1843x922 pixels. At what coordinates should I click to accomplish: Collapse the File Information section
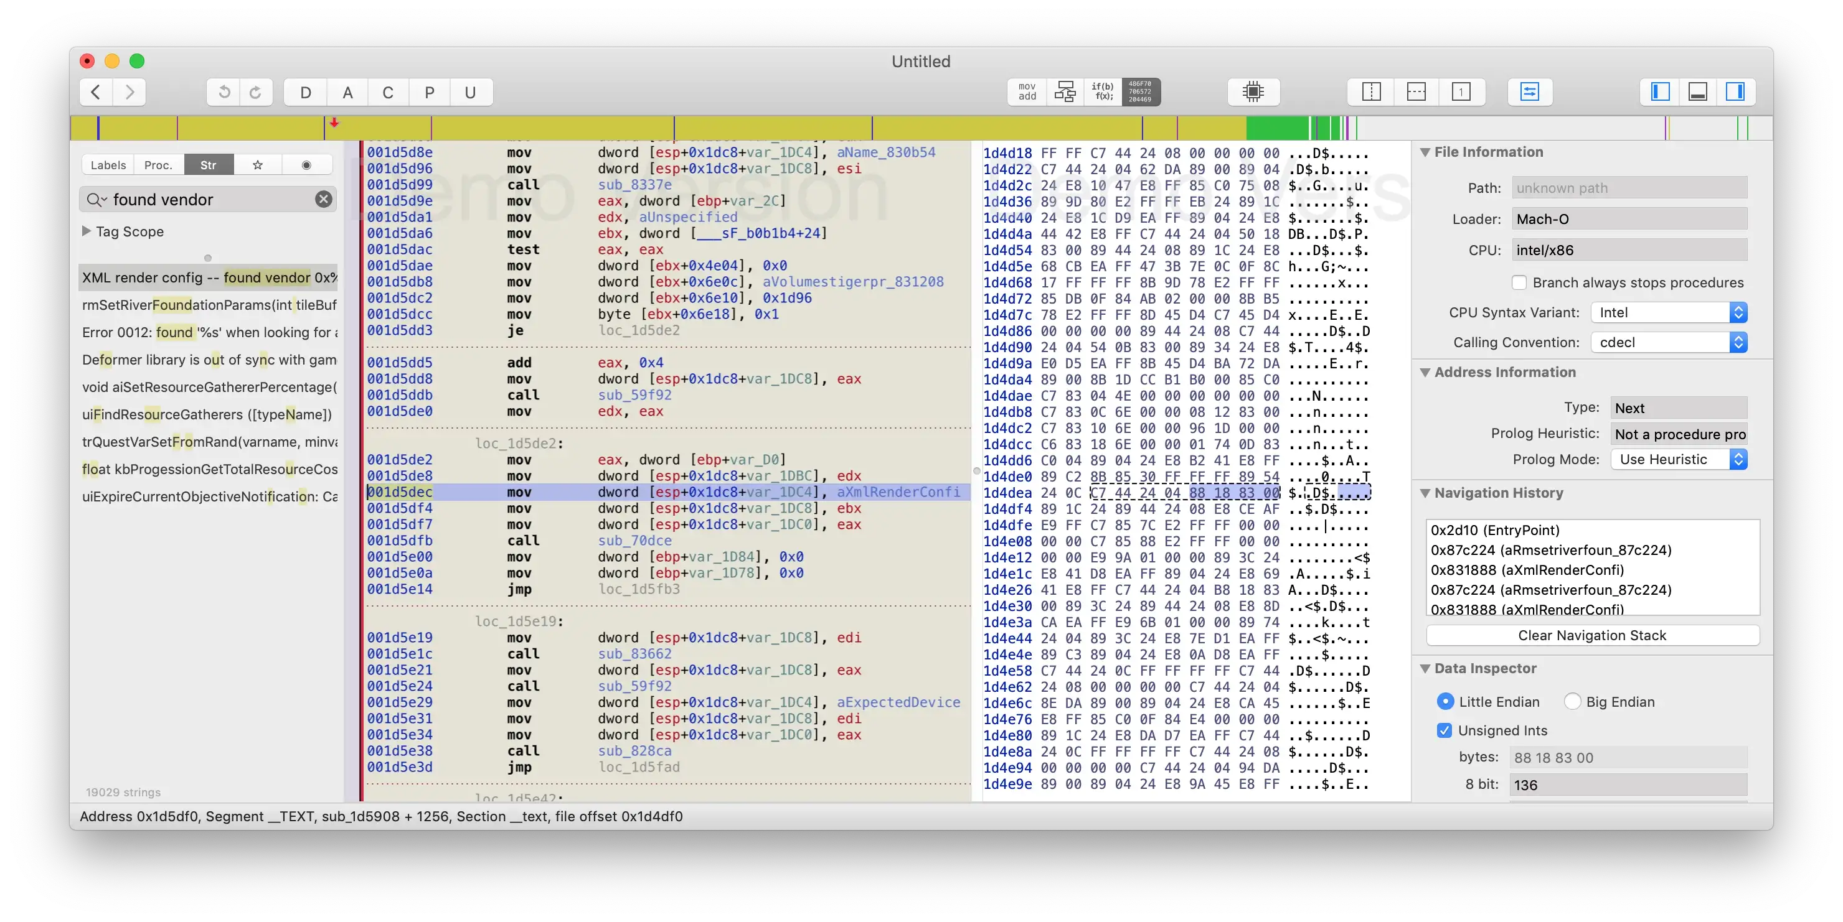(1425, 152)
